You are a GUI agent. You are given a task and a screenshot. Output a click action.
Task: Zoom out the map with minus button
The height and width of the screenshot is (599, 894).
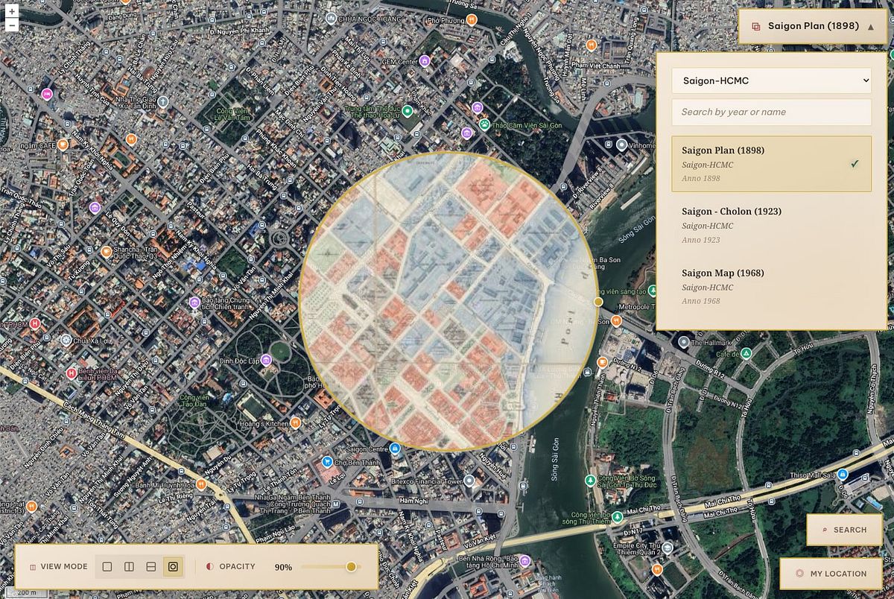coord(12,25)
